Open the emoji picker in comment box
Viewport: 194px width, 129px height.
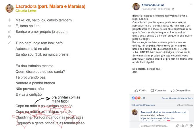click(178, 126)
